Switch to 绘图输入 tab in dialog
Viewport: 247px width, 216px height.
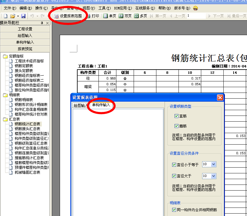click(x=80, y=105)
